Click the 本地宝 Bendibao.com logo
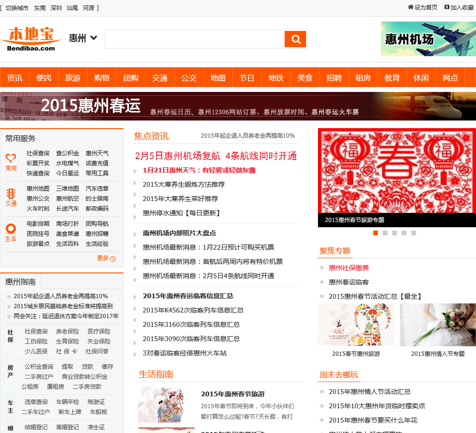 point(31,39)
